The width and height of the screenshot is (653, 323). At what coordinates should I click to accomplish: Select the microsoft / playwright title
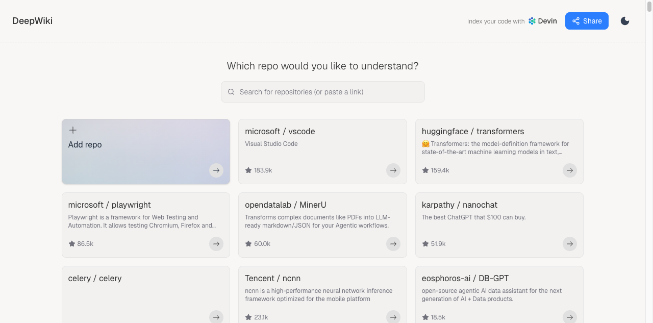coord(110,205)
